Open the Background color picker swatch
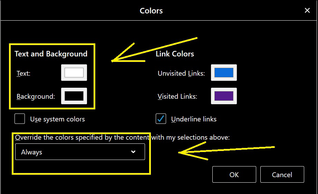The image size is (318, 194). pyautogui.click(x=74, y=96)
